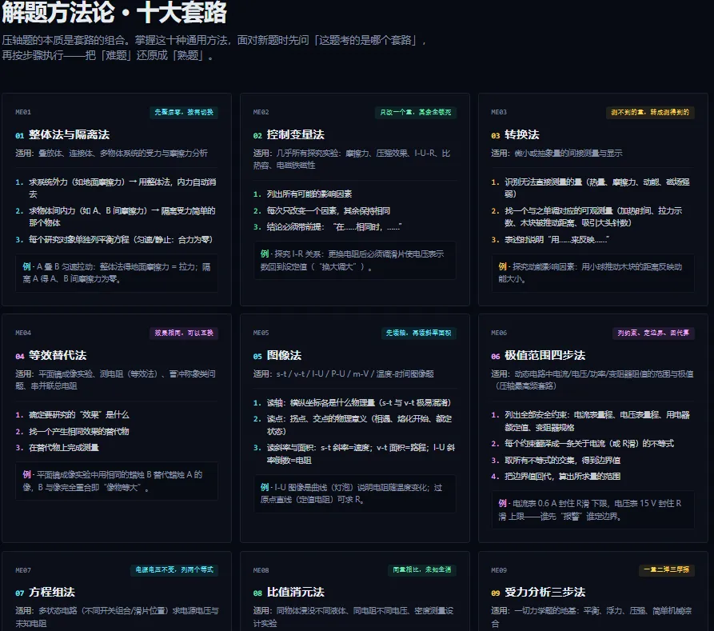Click step 列出所有可能的影响因素
Image resolution: width=714 pixels, height=631 pixels.
coord(303,194)
